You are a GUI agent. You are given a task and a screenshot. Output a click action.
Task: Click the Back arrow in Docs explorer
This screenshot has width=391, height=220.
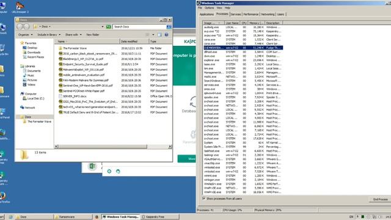point(20,26)
